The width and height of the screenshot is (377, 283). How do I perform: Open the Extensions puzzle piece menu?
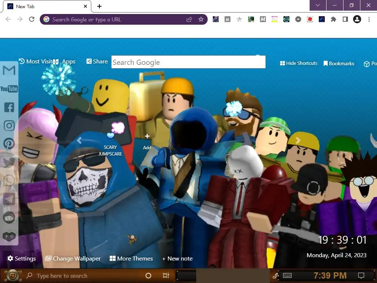pyautogui.click(x=333, y=19)
